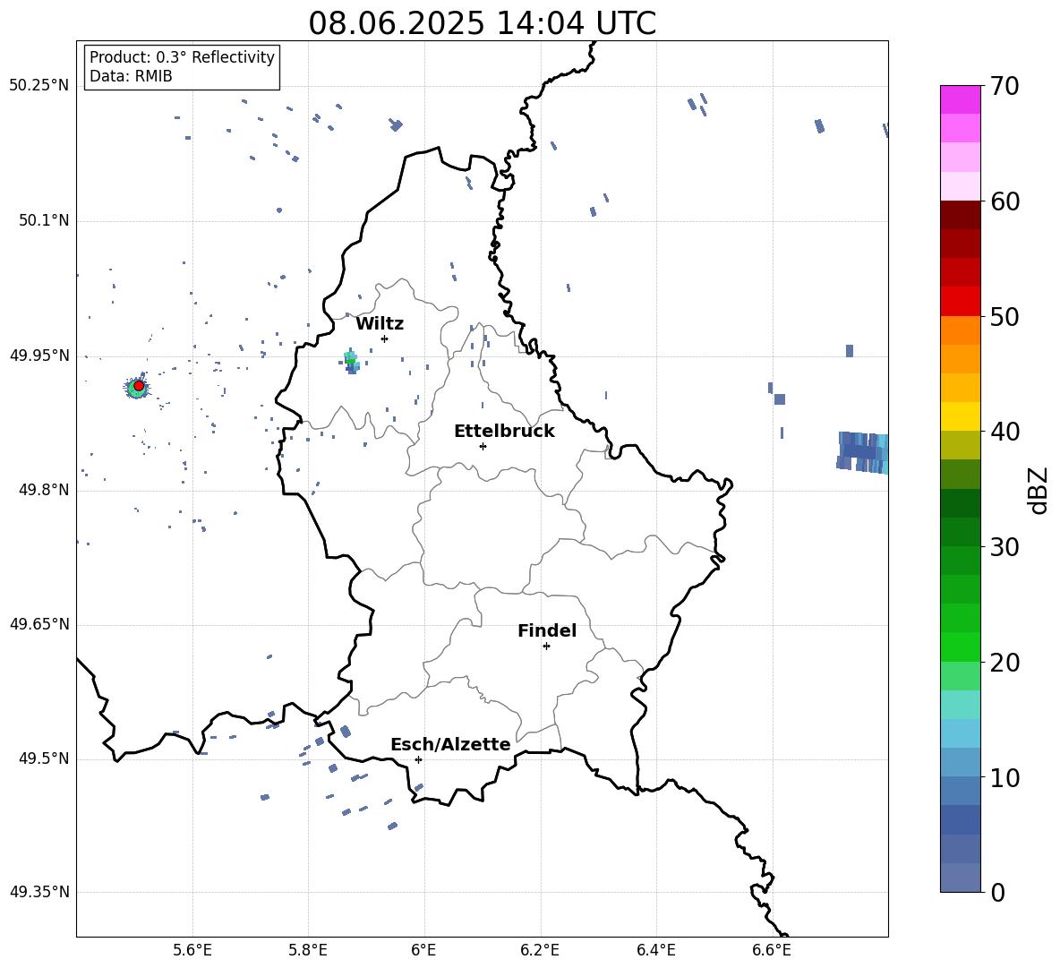The width and height of the screenshot is (1060, 968).
Task: Click the Wiltz location cross marker
Action: [384, 338]
